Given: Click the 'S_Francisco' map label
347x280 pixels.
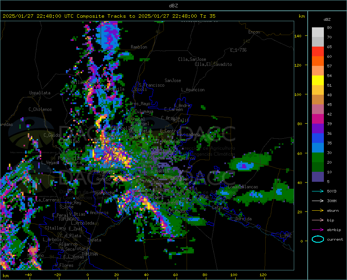Looking at the screenshot, I should tap(152, 85).
